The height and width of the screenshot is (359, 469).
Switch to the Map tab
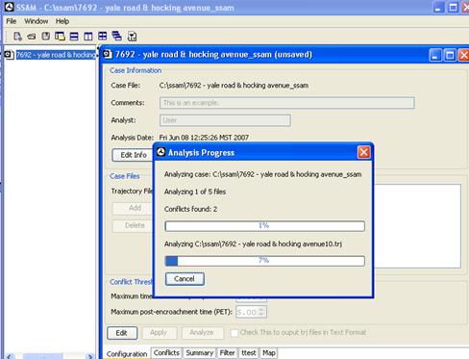click(269, 353)
